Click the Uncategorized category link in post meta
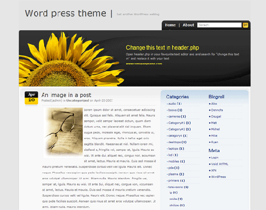This screenshot has height=210, width=266. point(78,100)
